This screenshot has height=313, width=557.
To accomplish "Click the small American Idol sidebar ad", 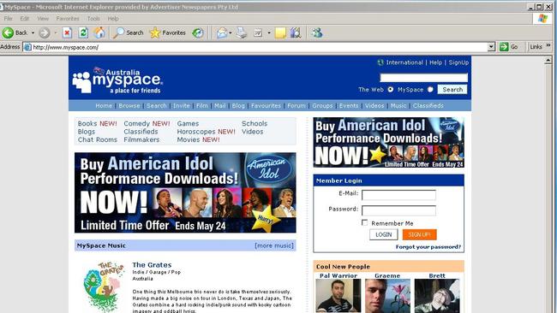I will [x=389, y=143].
